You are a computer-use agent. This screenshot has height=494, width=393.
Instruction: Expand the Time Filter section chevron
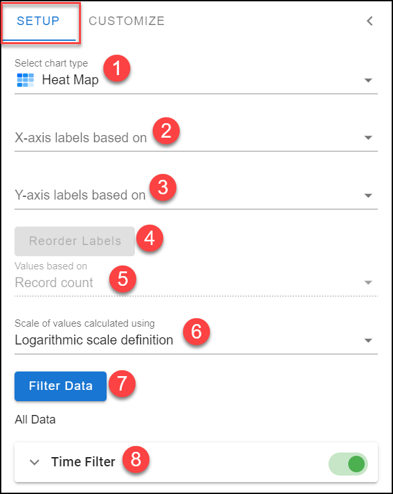(x=34, y=462)
